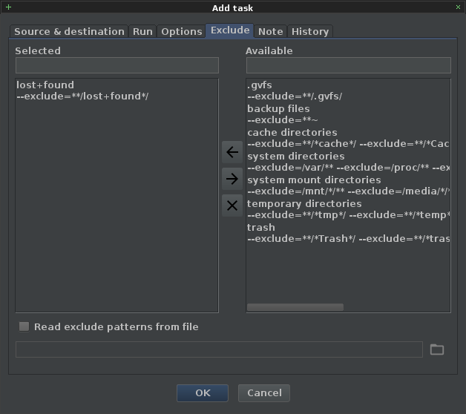Click the green plus icon in title bar
Image resolution: width=466 pixels, height=414 pixels.
pyautogui.click(x=9, y=7)
